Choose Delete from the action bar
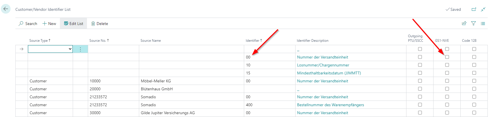Viewport: 500px width, 117px height. pos(100,24)
